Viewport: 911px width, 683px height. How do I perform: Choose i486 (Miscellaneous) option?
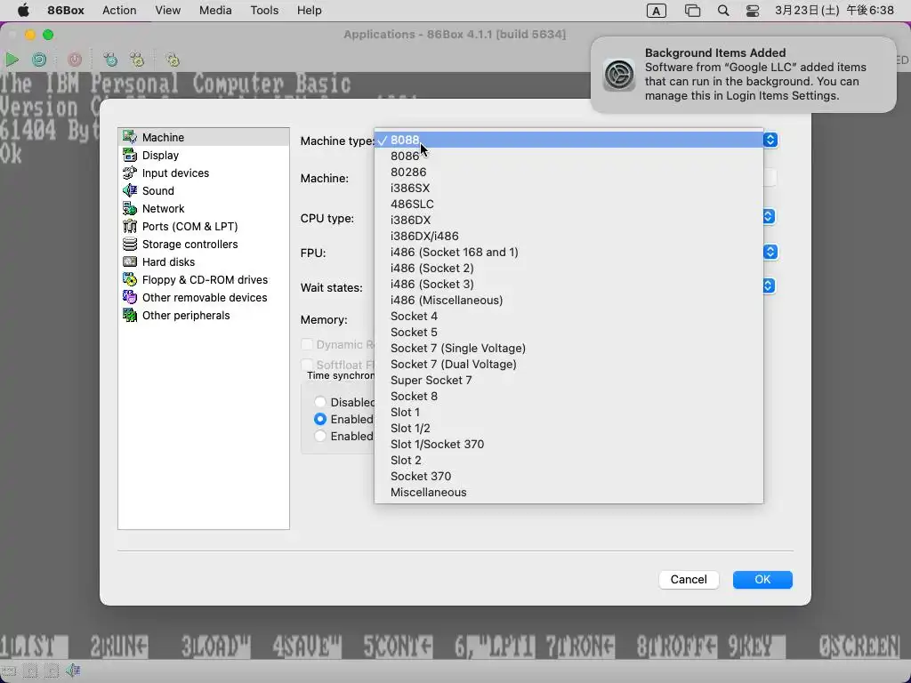pyautogui.click(x=568, y=300)
